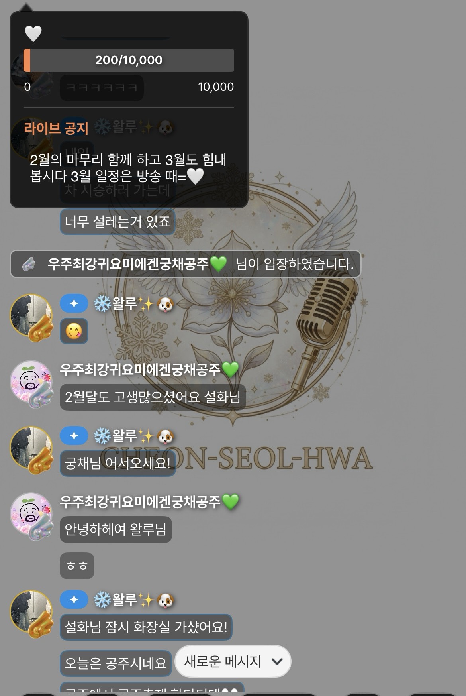Tap the white heart icon in the popup
Image resolution: width=466 pixels, height=696 pixels.
point(33,33)
